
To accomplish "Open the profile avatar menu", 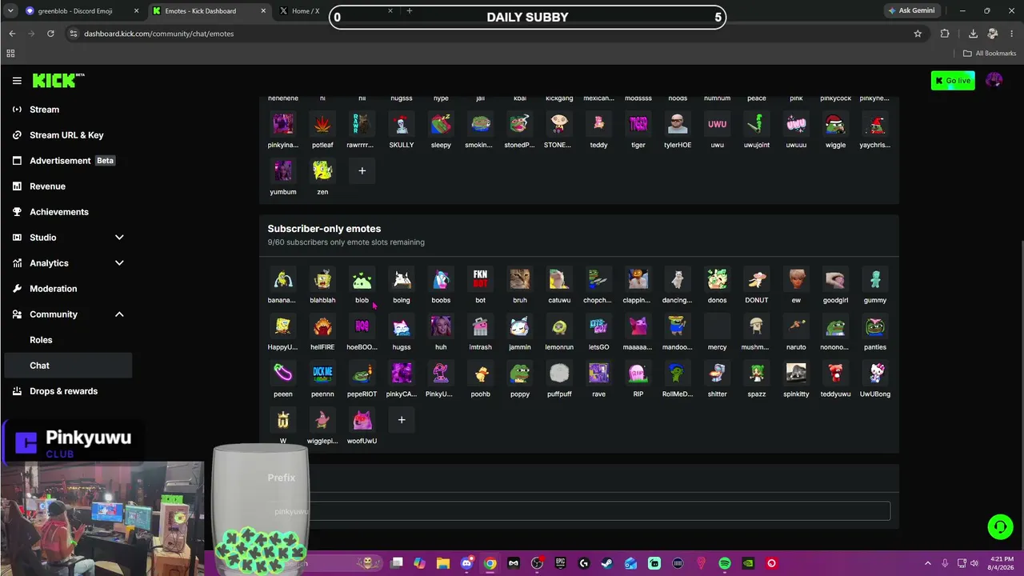I will pyautogui.click(x=994, y=80).
